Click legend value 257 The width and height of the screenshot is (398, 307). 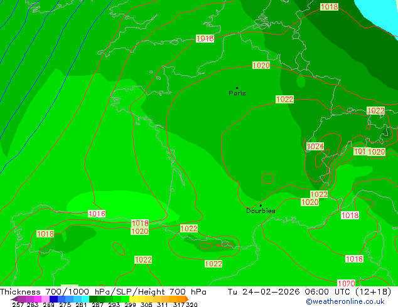click(18, 304)
